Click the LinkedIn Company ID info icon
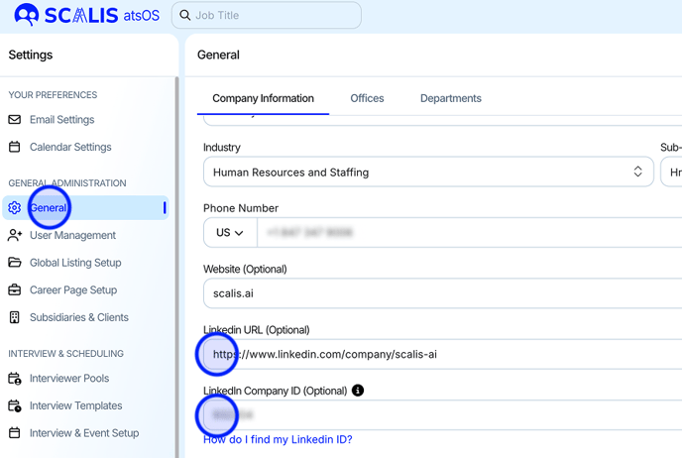 point(358,391)
